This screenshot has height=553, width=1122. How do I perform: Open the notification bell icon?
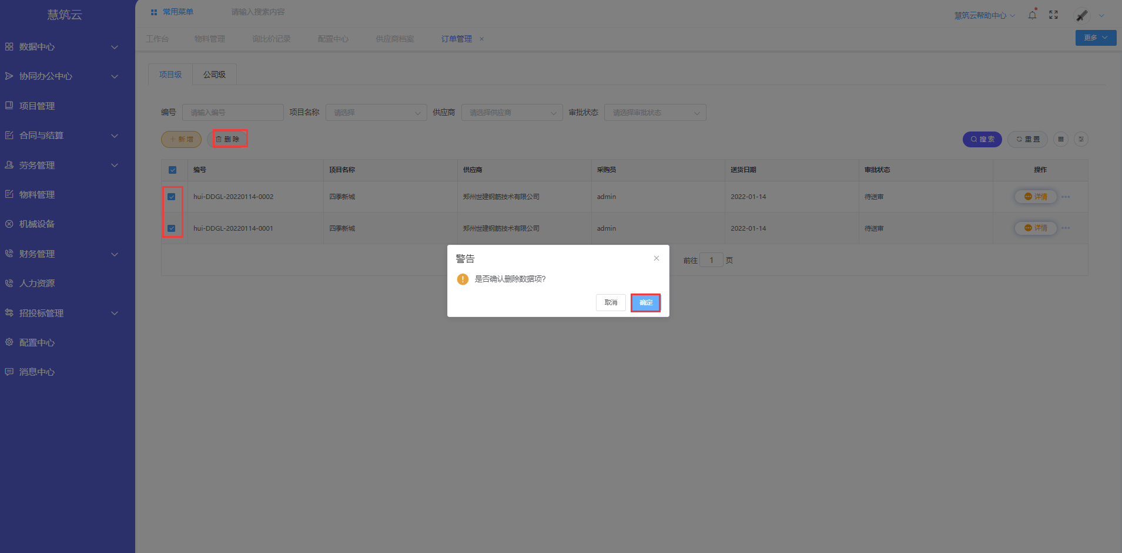pos(1033,15)
